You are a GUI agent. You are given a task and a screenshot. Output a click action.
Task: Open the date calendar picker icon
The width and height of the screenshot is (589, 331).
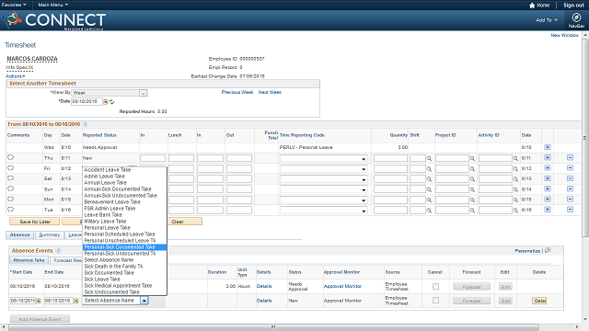tap(106, 102)
